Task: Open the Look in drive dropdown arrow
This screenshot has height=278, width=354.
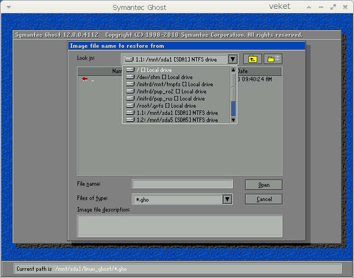Action: click(233, 59)
